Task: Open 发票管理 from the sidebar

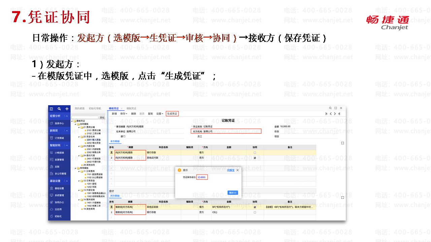Action: pyautogui.click(x=59, y=160)
